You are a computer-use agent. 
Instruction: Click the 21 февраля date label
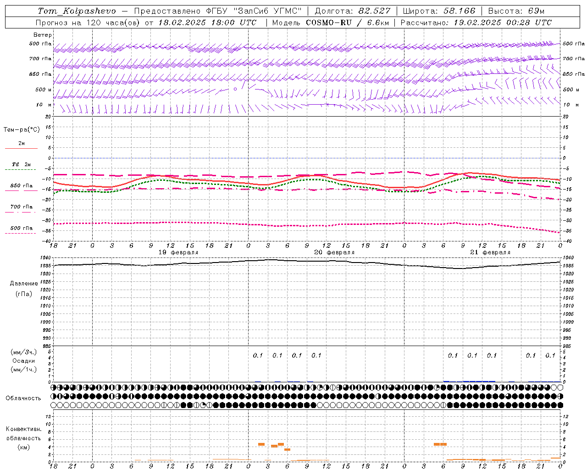490,252
